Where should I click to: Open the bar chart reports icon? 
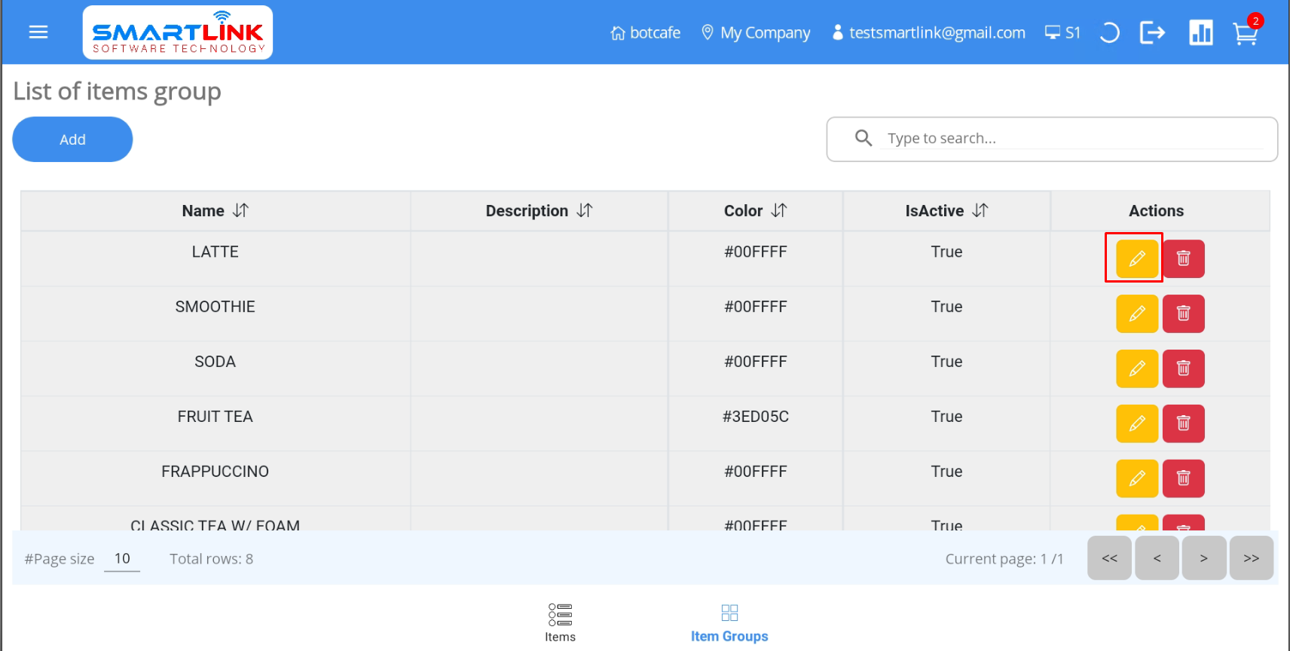tap(1200, 33)
